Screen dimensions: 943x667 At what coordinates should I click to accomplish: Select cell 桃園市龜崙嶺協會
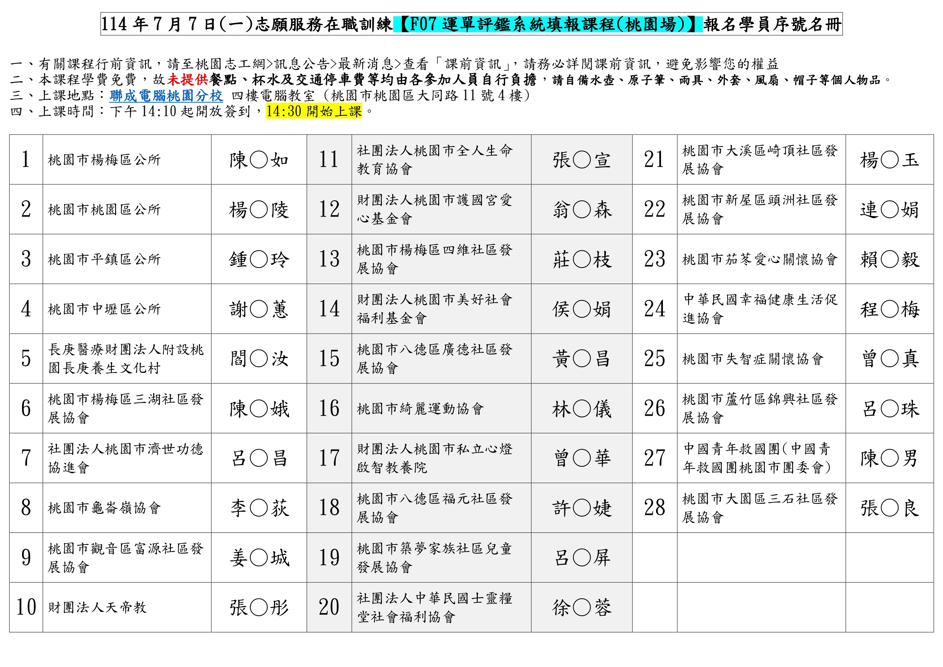[127, 508]
